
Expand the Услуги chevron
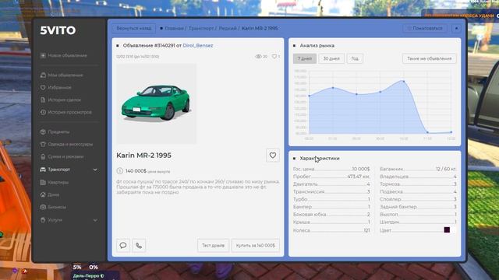pyautogui.click(x=95, y=220)
